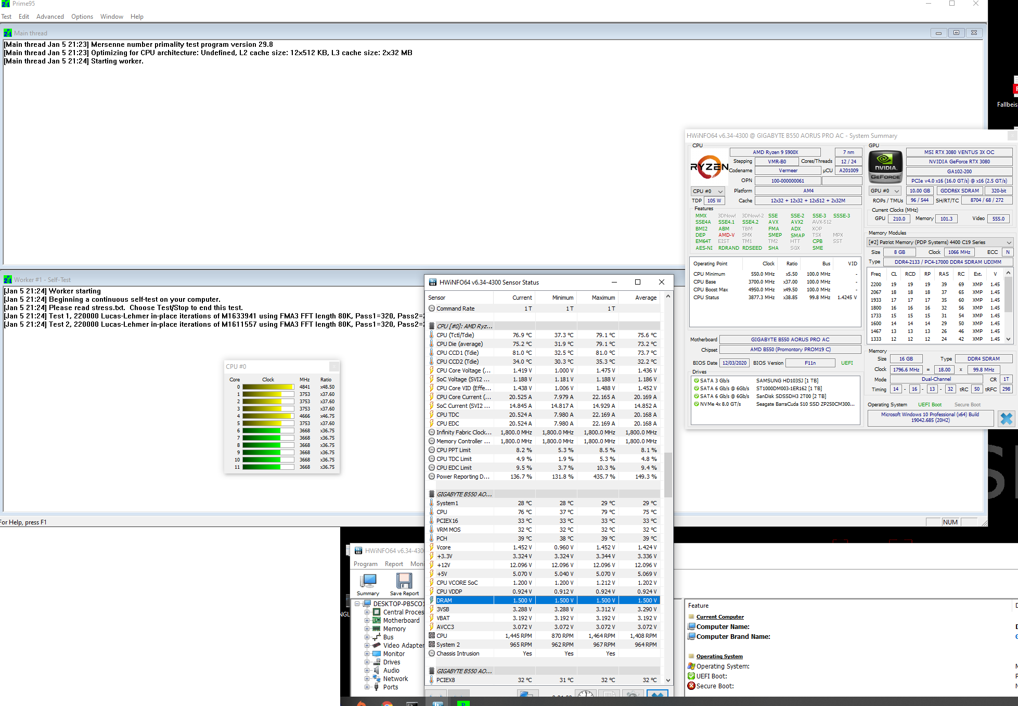The image size is (1018, 706).
Task: Click the Ports plug icon in the tree
Action: tap(377, 687)
